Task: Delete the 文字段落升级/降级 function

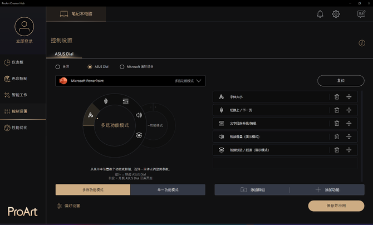Action: tap(337, 123)
